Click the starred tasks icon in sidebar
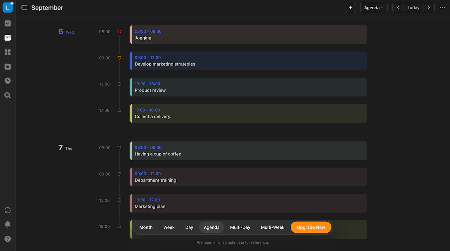This screenshot has height=251, width=450. 7,66
